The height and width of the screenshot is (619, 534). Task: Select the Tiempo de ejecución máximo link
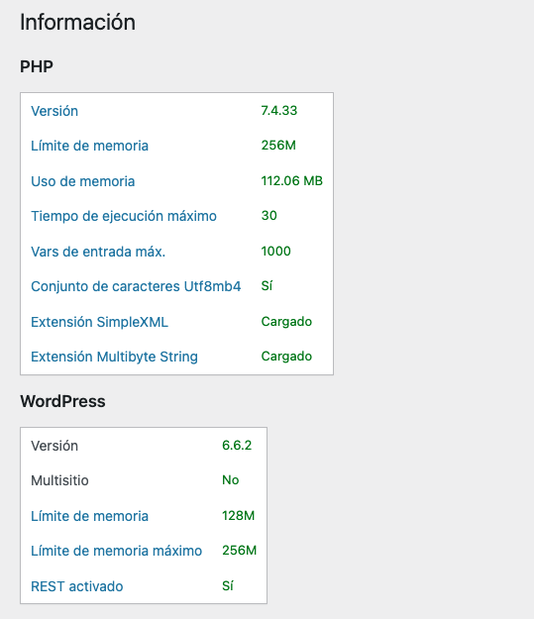[x=124, y=216]
